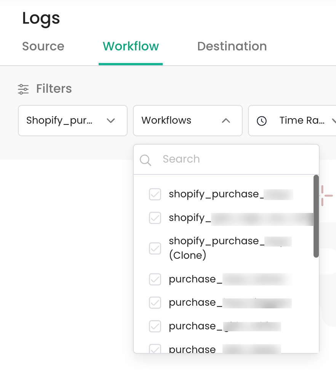Image resolution: width=336 pixels, height=374 pixels.
Task: Toggle the fifth checkbox in the workflow list
Action: [155, 303]
